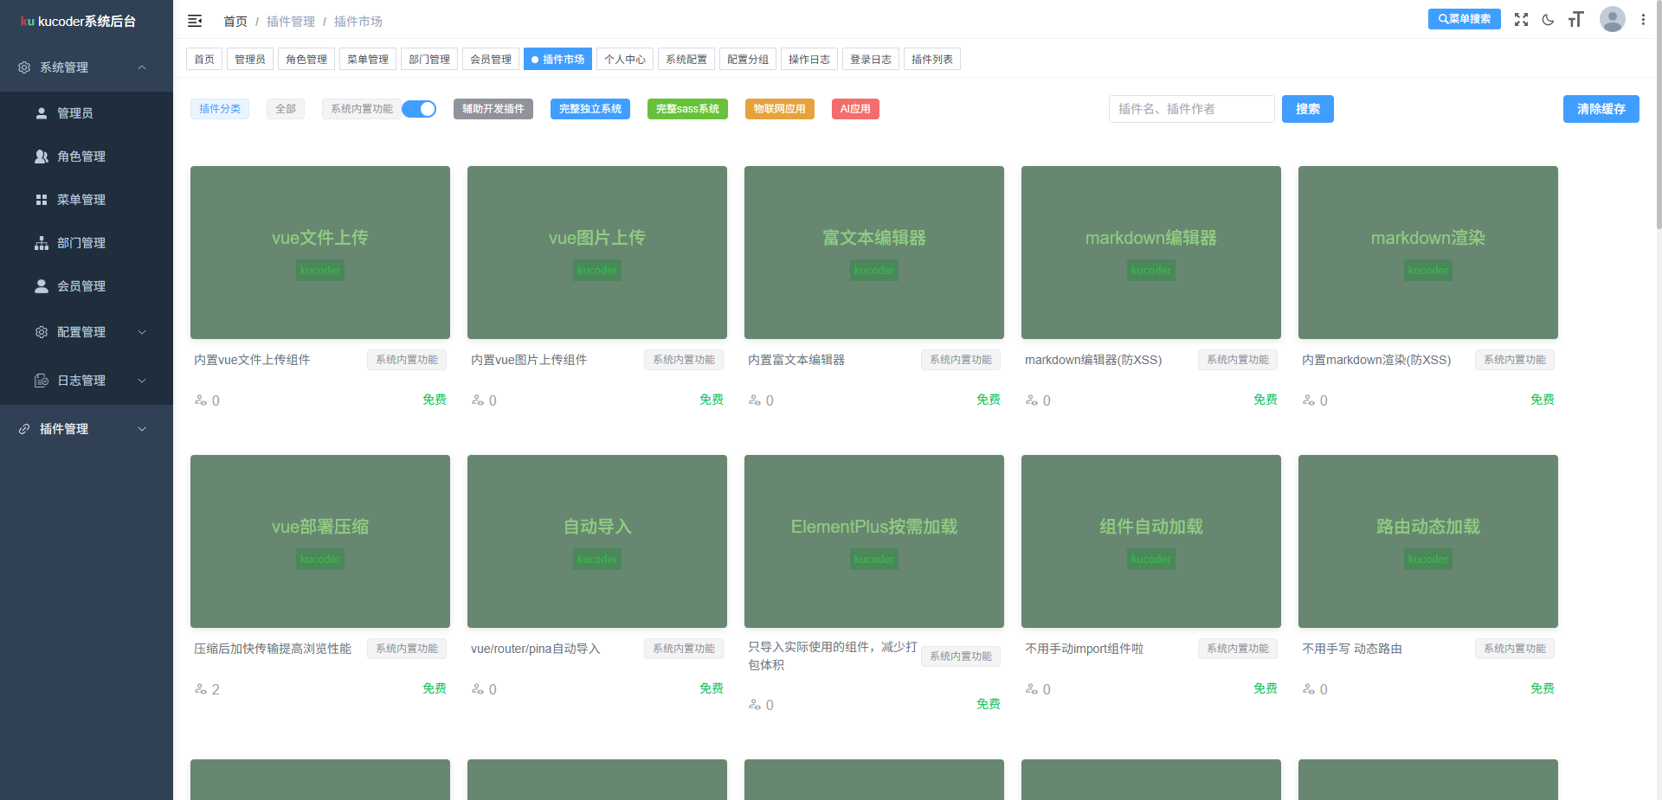Screen dimensions: 1662x800
Task: Filter by the 辅助开发插件 category tag
Action: pos(493,109)
